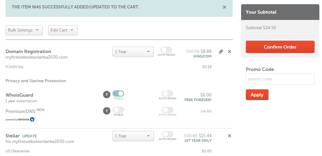This screenshot has height=156, width=322.
Task: Remove Domain Registration using the X icon
Action: click(229, 51)
